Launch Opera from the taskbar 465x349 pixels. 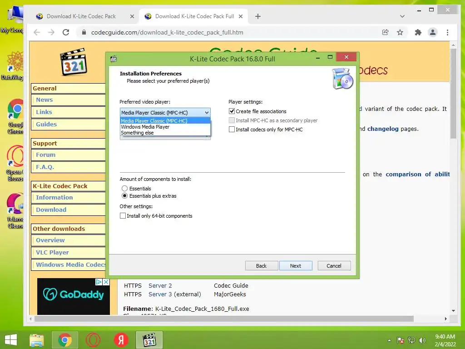pyautogui.click(x=93, y=340)
